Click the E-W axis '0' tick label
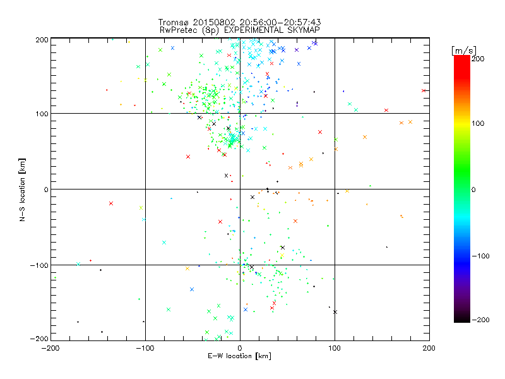The width and height of the screenshot is (505, 379). tap(240, 348)
